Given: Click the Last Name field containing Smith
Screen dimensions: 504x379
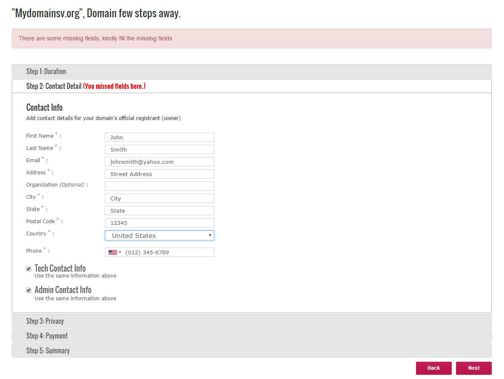Looking at the screenshot, I should (x=159, y=149).
